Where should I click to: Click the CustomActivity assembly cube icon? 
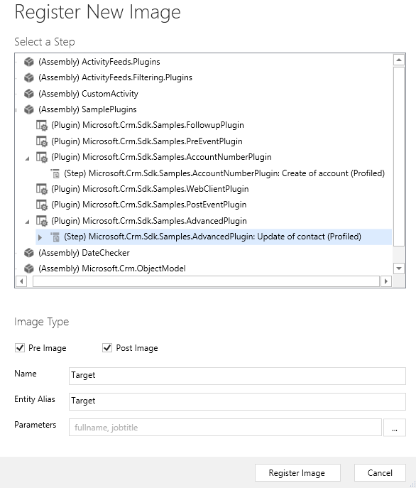coord(29,93)
